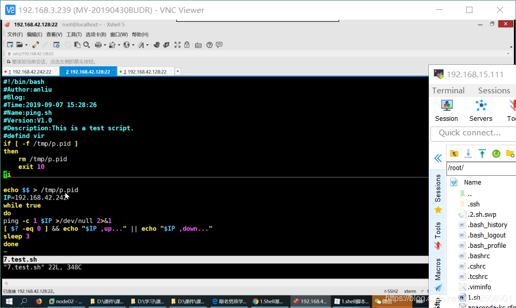The width and height of the screenshot is (516, 308).
Task: Click the Paste icon in toolbar
Action: click(x=77, y=45)
